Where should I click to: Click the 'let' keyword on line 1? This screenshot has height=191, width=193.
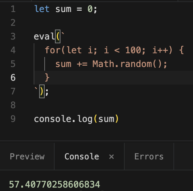click(x=42, y=9)
